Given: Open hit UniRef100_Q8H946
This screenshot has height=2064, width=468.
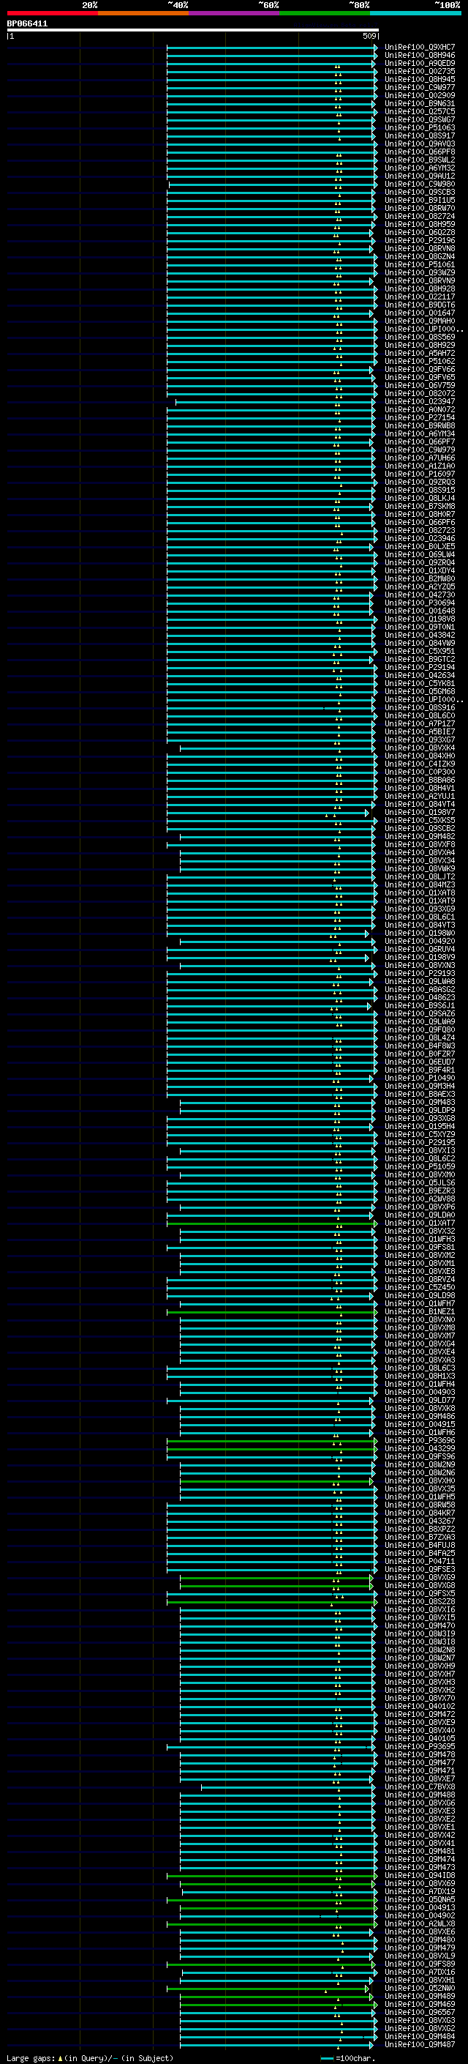Looking at the screenshot, I should [419, 56].
